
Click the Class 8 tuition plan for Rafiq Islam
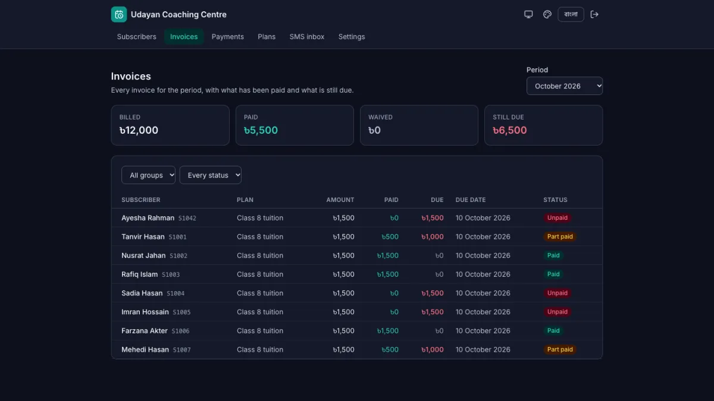click(x=260, y=274)
